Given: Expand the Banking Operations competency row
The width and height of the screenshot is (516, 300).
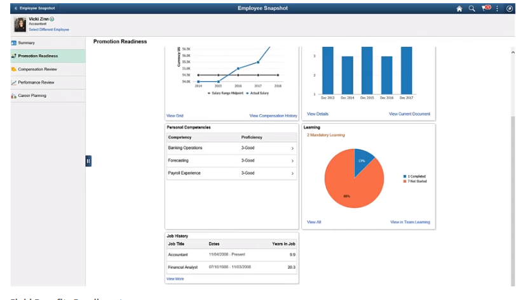Looking at the screenshot, I should pos(292,148).
